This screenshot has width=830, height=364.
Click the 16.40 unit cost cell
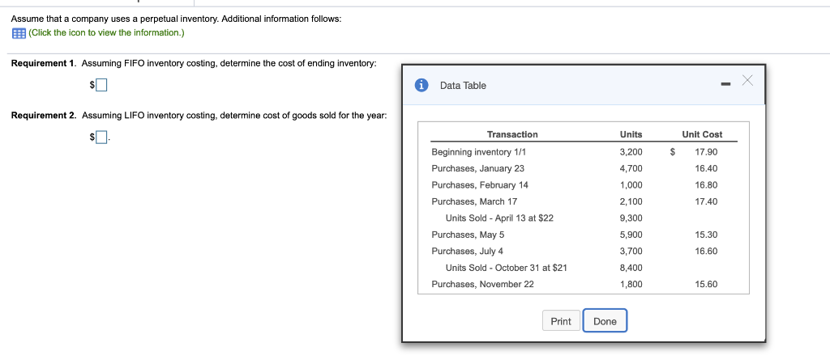(x=706, y=168)
